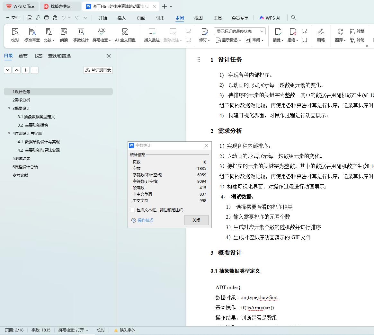
Task: Switch to 书签 tab in navigation pane
Action: (x=38, y=56)
